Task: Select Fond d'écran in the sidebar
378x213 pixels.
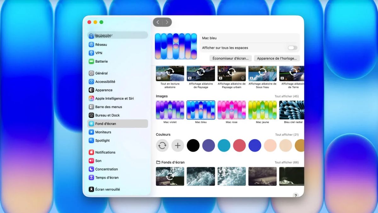Action: tap(91, 123)
